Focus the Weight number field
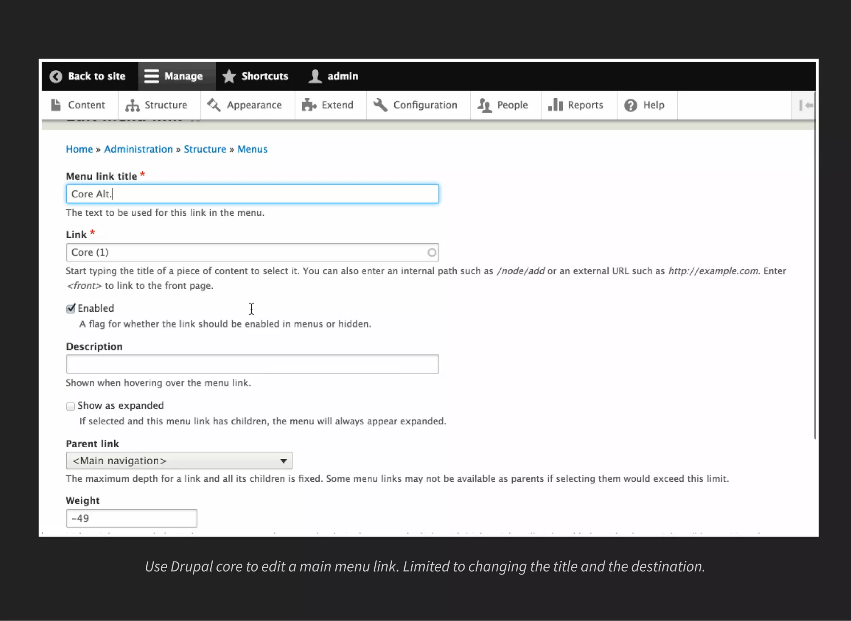The width and height of the screenshot is (851, 621). point(131,518)
